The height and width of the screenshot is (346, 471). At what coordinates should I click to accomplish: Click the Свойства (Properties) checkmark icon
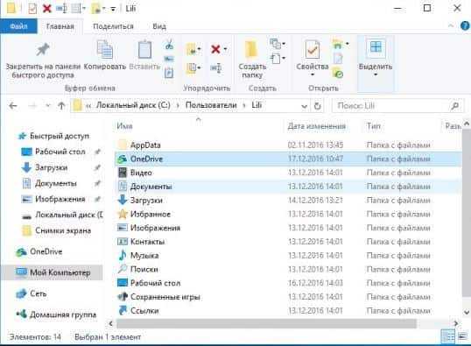click(312, 50)
